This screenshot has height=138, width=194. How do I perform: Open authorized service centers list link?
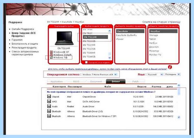(x=25, y=53)
